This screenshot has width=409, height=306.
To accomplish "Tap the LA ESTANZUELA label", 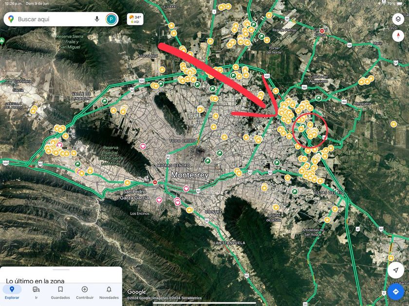I will (229, 243).
